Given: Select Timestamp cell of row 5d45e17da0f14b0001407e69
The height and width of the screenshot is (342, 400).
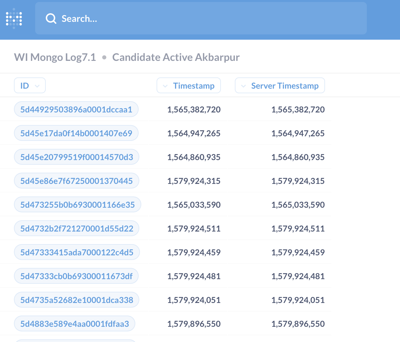Looking at the screenshot, I should click(x=194, y=133).
